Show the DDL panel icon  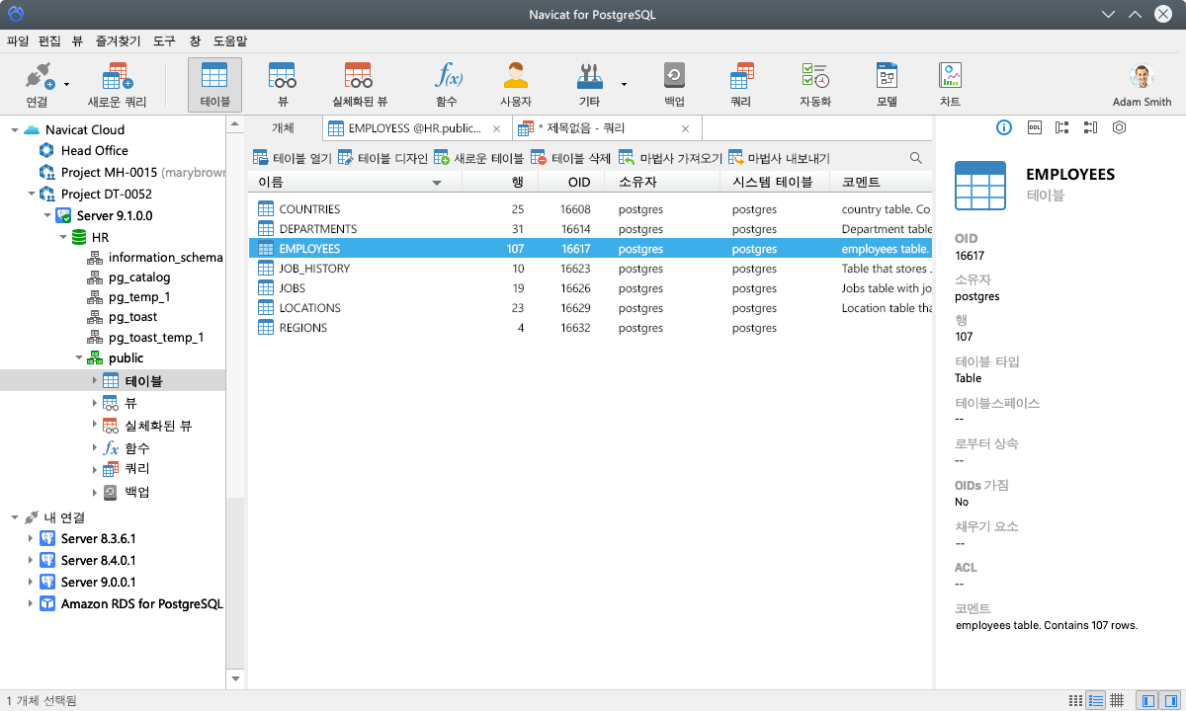[1034, 127]
